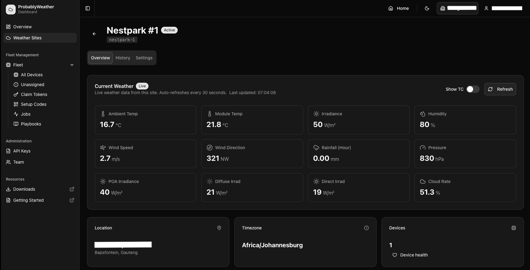The height and width of the screenshot is (270, 530).
Task: Go to Home in the top bar
Action: pos(399,8)
